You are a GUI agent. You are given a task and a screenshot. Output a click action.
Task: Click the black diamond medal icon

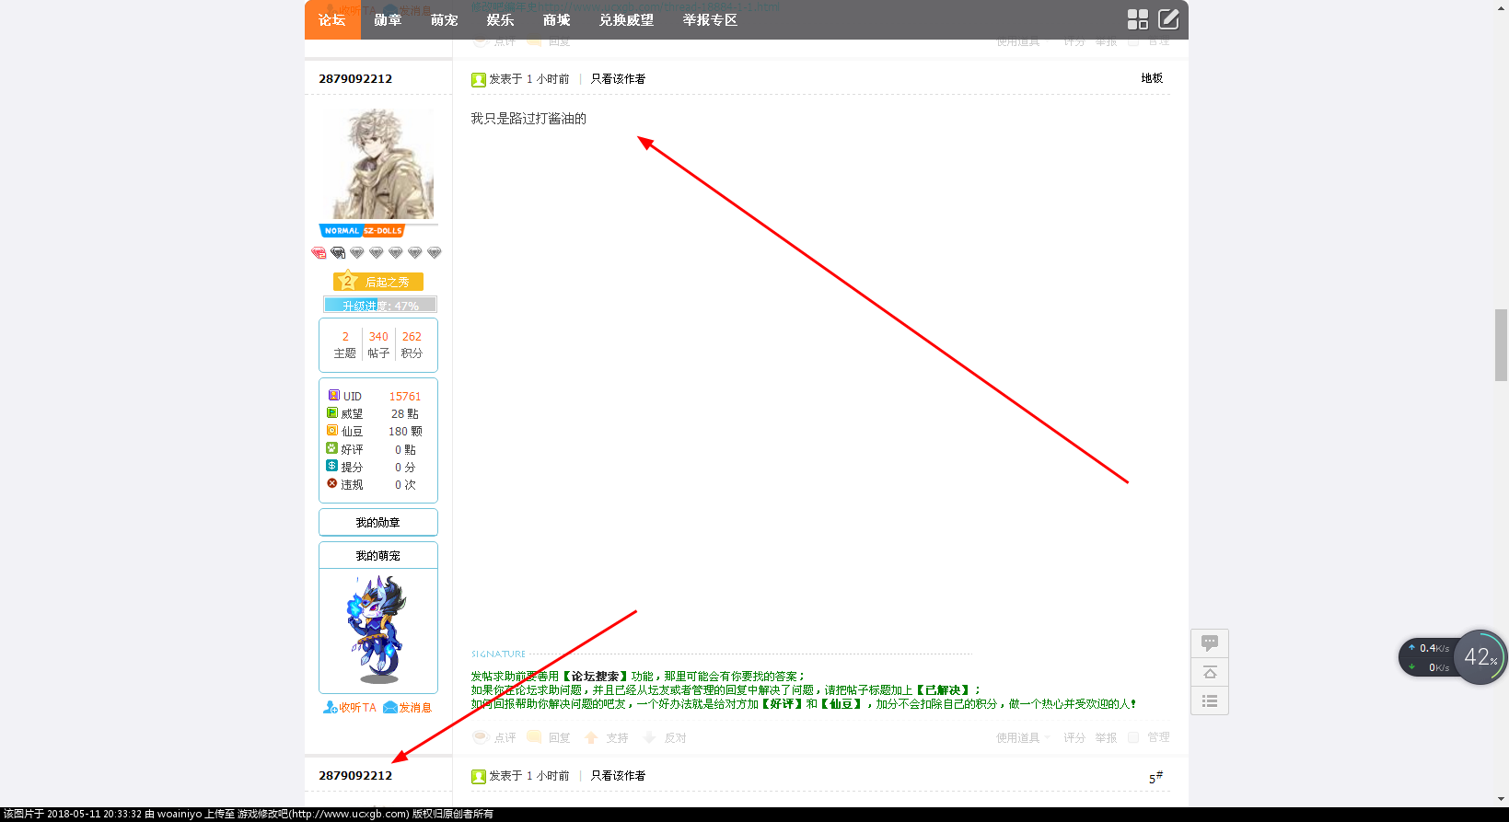pos(338,252)
